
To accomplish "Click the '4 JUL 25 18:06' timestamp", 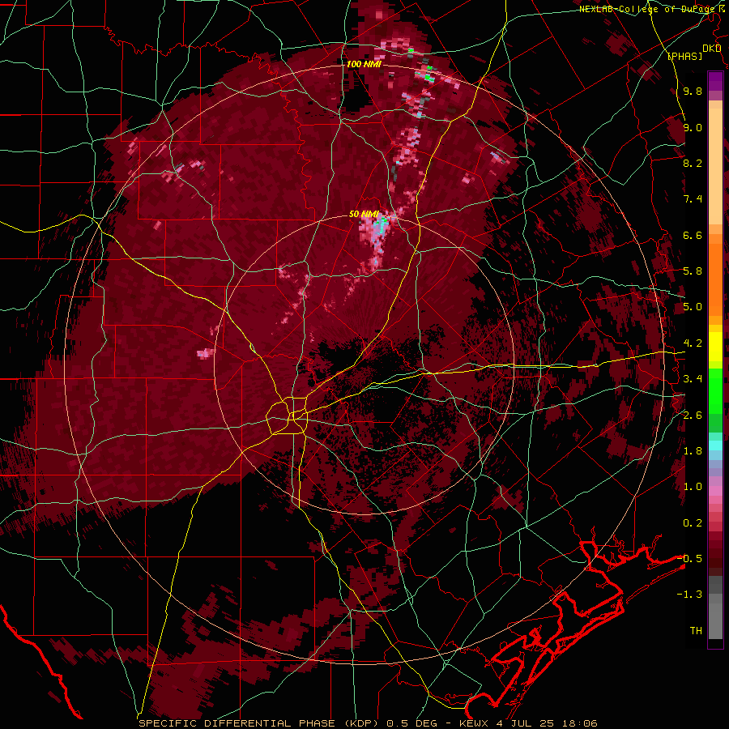I will tap(546, 723).
